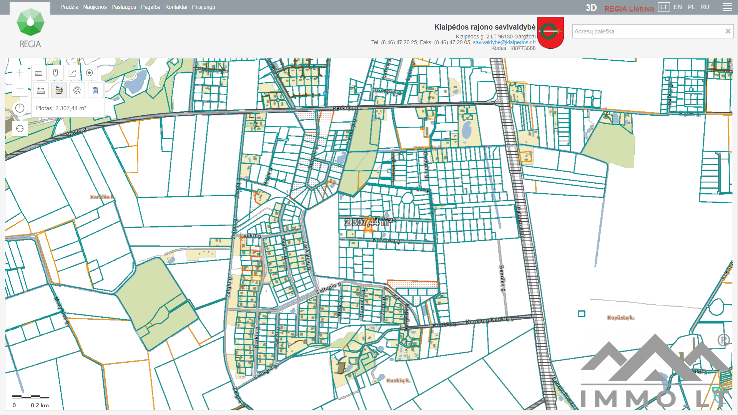Open the Paslaugos menu item
The height and width of the screenshot is (415, 738).
click(x=124, y=7)
